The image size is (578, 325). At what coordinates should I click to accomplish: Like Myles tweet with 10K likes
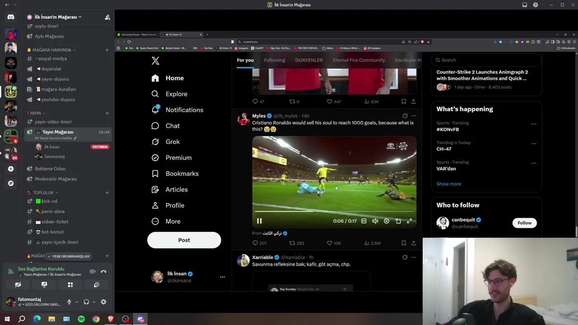(x=334, y=243)
